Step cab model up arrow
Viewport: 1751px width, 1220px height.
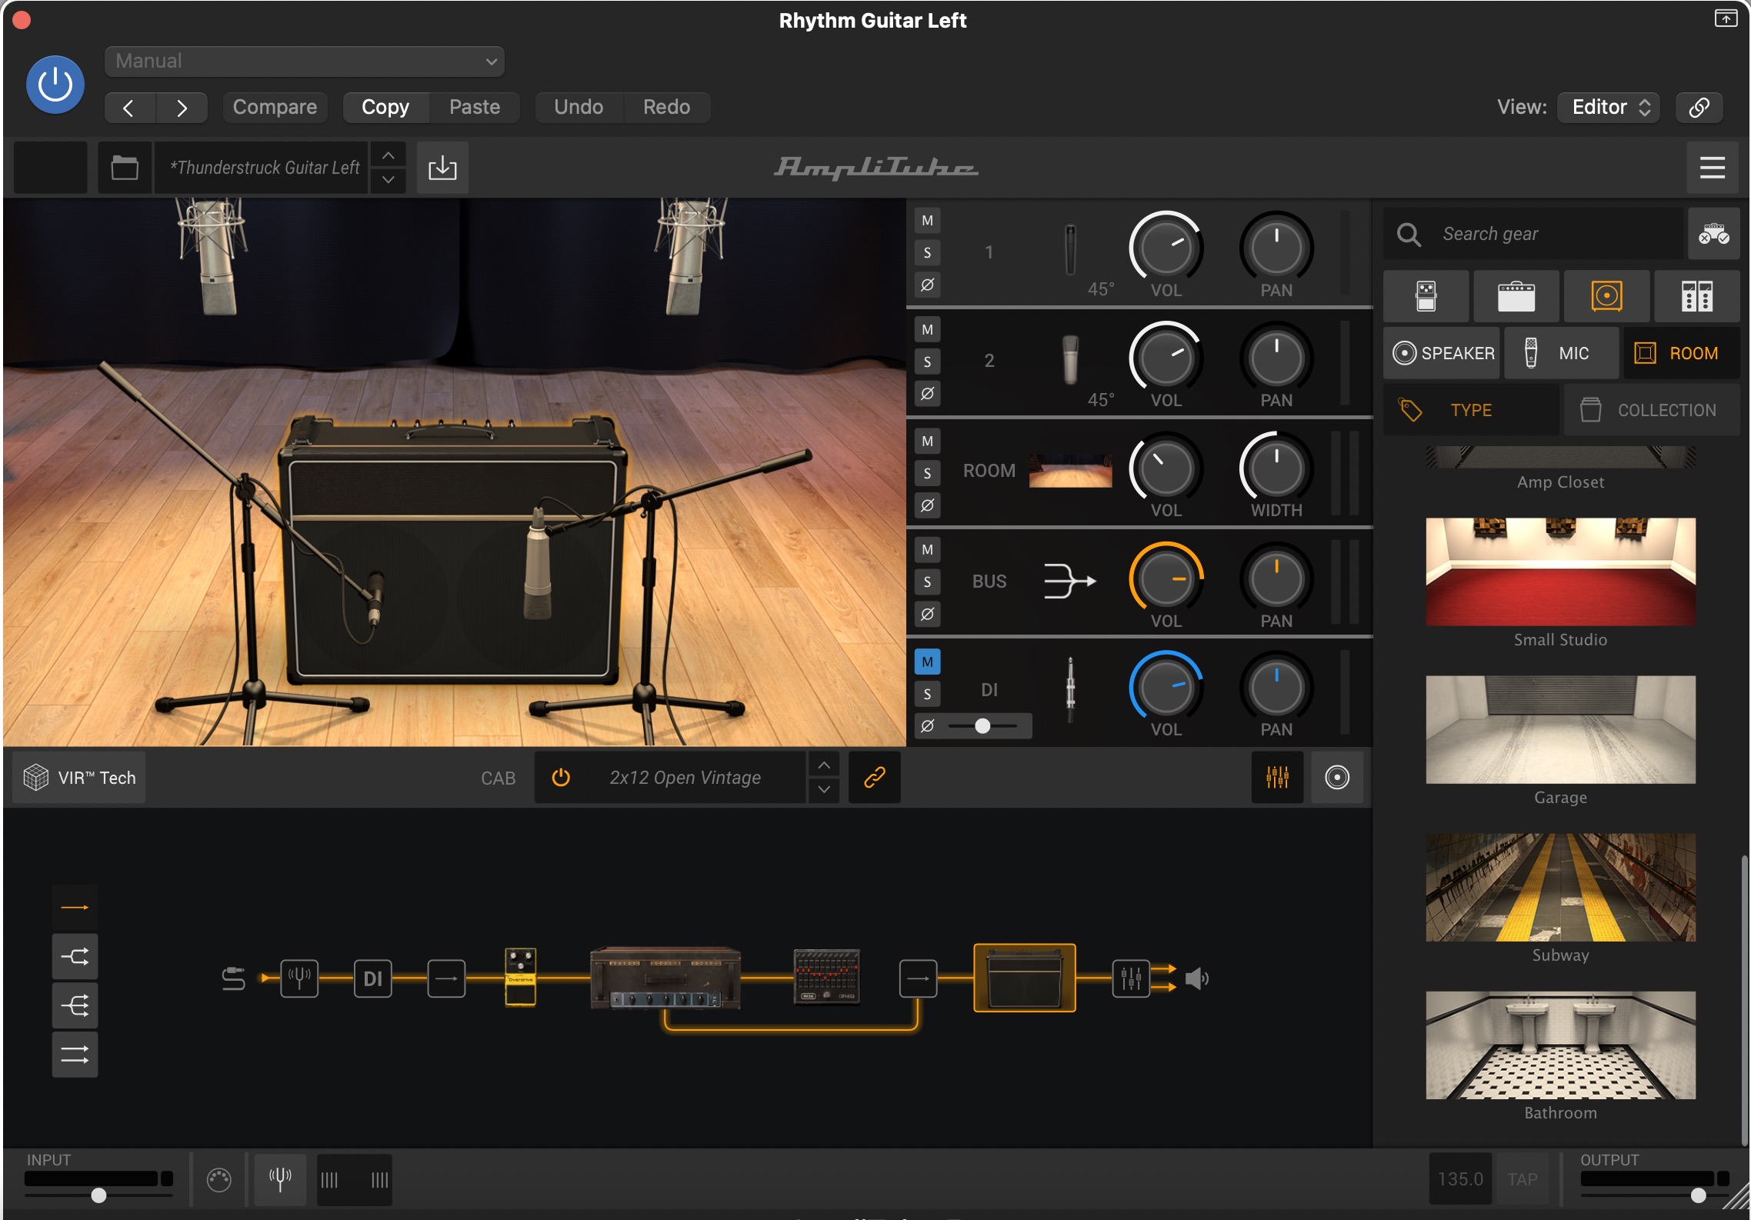[x=824, y=765]
